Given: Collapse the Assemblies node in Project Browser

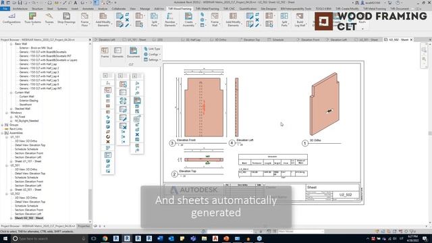Looking at the screenshot, I should tap(3, 133).
